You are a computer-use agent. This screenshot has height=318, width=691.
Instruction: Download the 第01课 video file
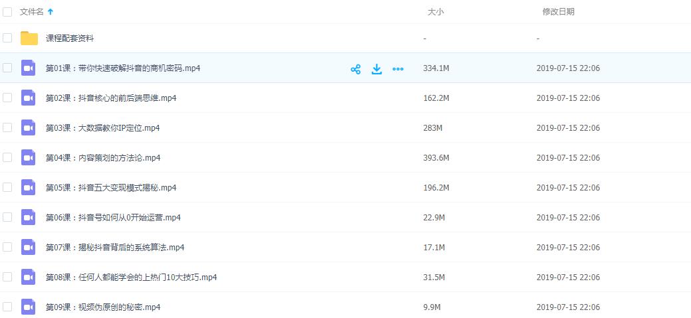click(376, 68)
